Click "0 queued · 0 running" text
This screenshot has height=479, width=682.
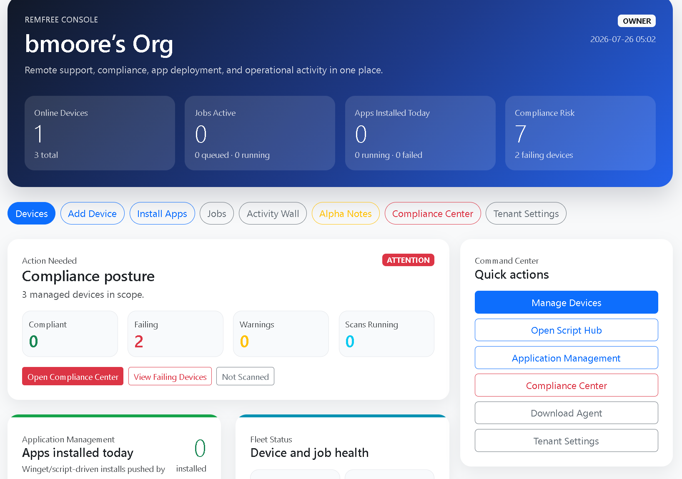tap(232, 155)
